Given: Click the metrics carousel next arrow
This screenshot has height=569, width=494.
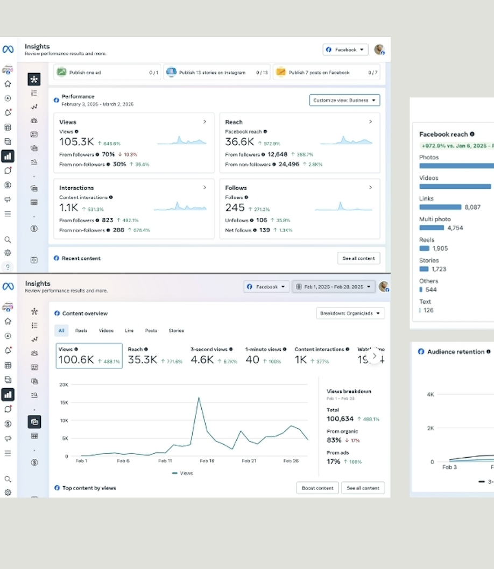Looking at the screenshot, I should (374, 357).
